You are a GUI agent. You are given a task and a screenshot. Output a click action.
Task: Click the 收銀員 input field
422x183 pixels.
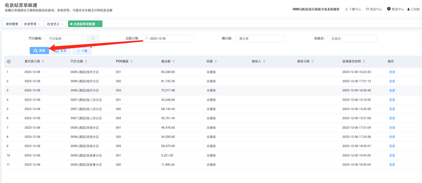tap(352, 39)
